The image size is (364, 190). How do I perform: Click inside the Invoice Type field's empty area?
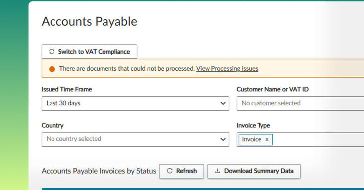(318, 139)
